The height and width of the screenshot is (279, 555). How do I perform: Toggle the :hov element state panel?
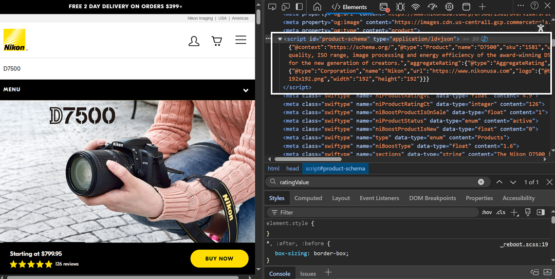(487, 212)
